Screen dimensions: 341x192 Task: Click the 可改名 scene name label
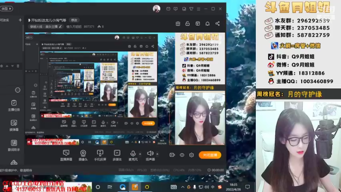point(5,20)
